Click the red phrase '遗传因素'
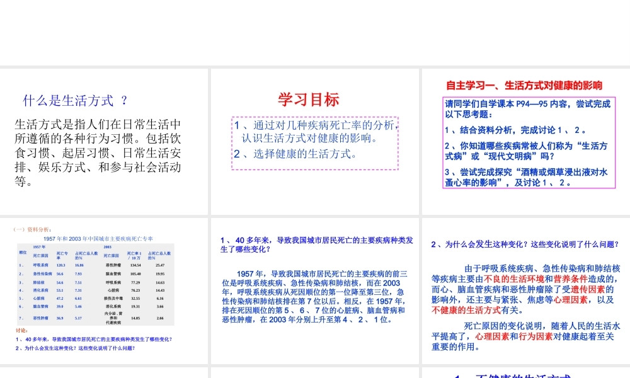Viewport: 630px width, 378px height. (x=588, y=289)
